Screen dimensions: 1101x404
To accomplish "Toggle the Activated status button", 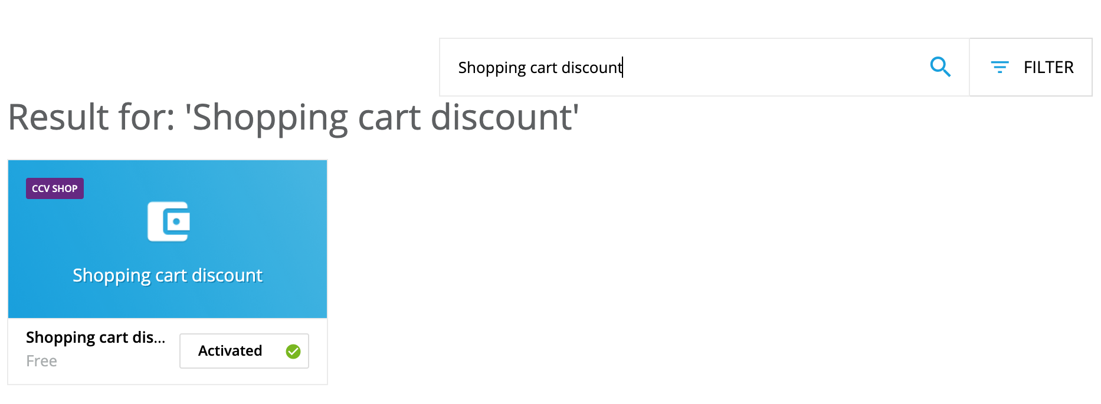I will pos(244,351).
